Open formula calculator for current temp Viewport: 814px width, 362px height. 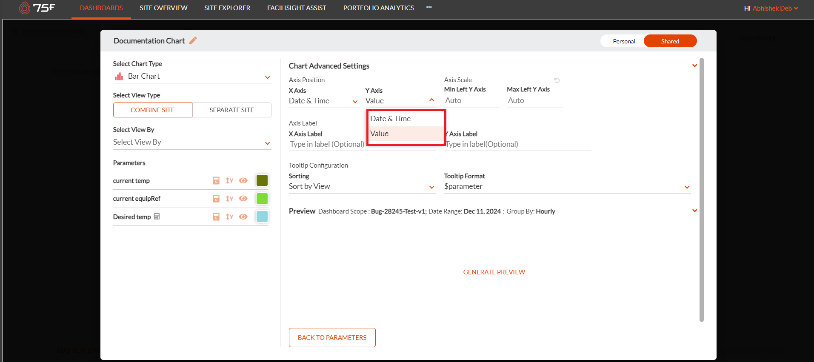(x=216, y=181)
